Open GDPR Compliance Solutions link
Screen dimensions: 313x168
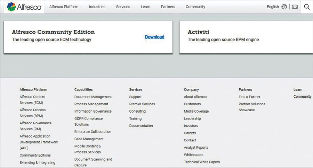(x=88, y=121)
